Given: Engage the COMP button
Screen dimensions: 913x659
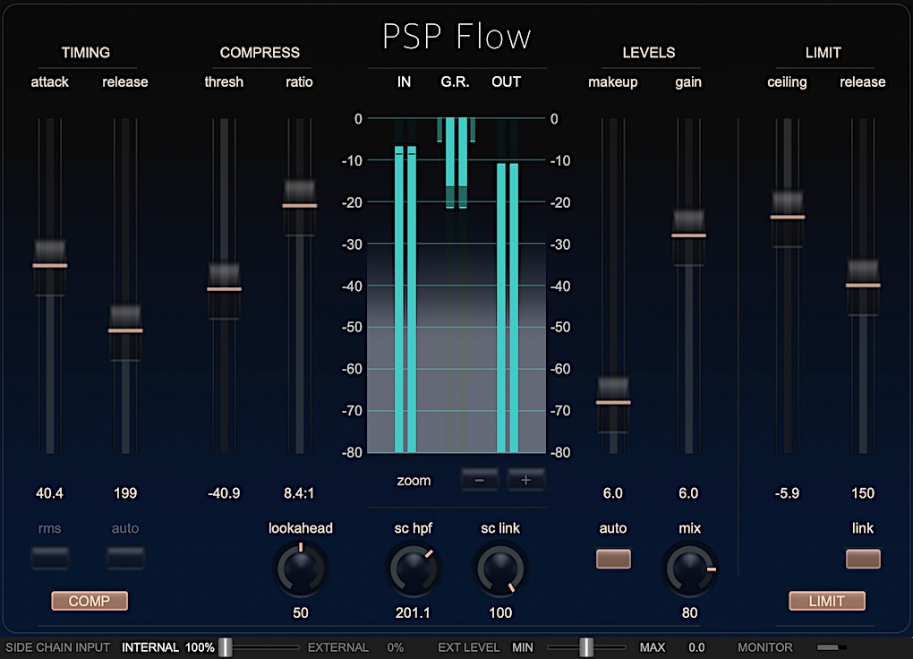Looking at the screenshot, I should click(89, 601).
